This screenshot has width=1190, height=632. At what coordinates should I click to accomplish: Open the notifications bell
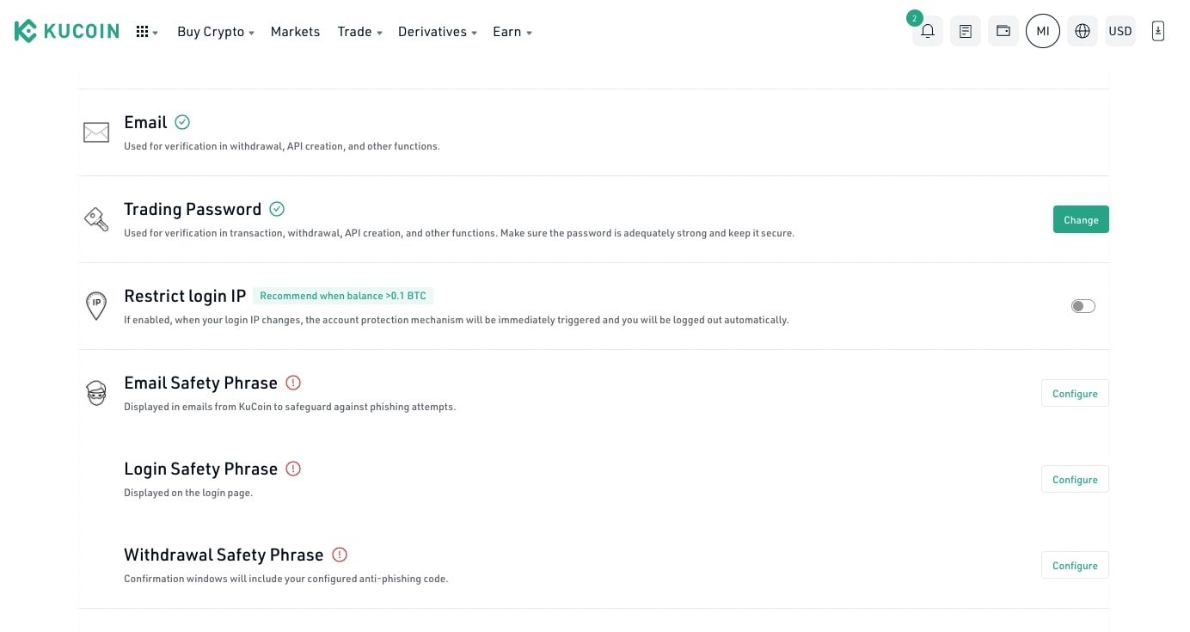pyautogui.click(x=927, y=32)
